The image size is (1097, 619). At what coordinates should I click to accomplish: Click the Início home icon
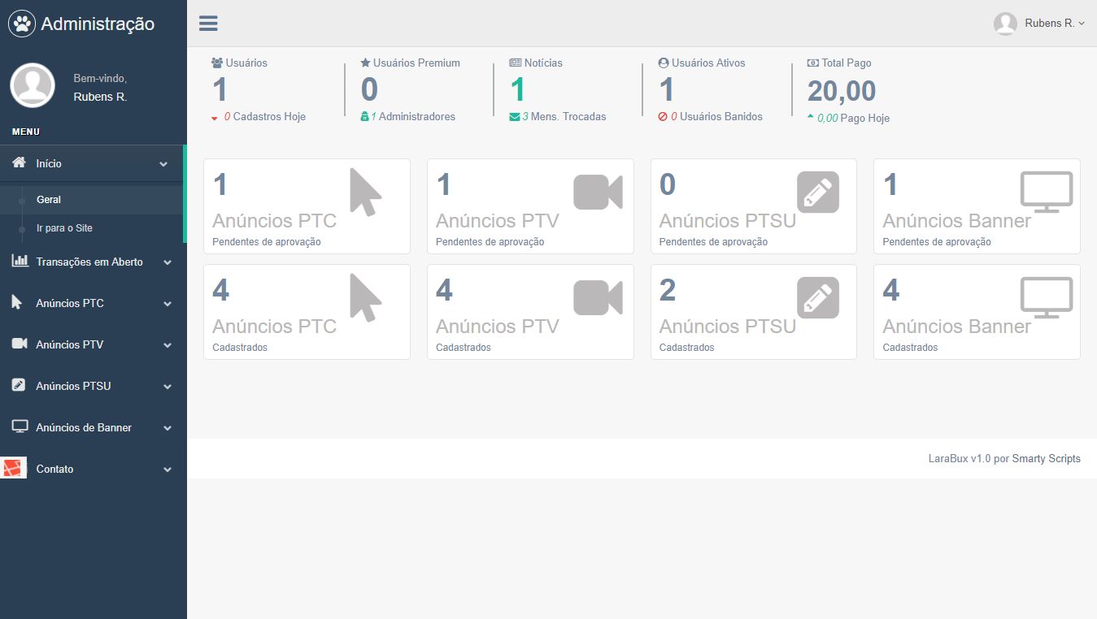20,163
